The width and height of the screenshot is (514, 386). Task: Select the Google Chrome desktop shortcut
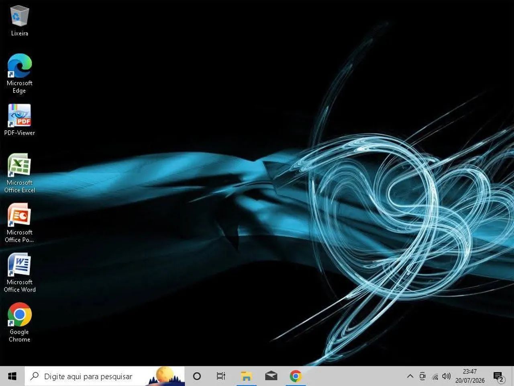(19, 322)
